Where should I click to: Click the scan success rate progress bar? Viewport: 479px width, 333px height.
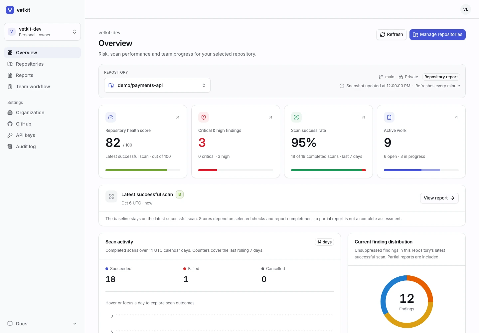click(328, 170)
